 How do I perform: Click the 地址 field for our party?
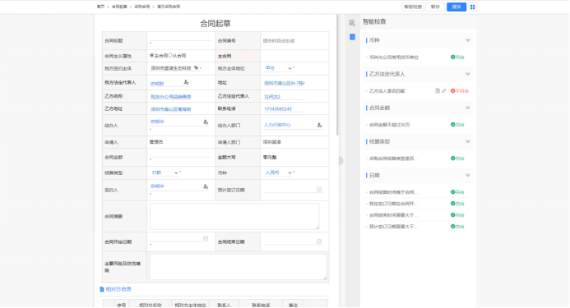pos(284,83)
